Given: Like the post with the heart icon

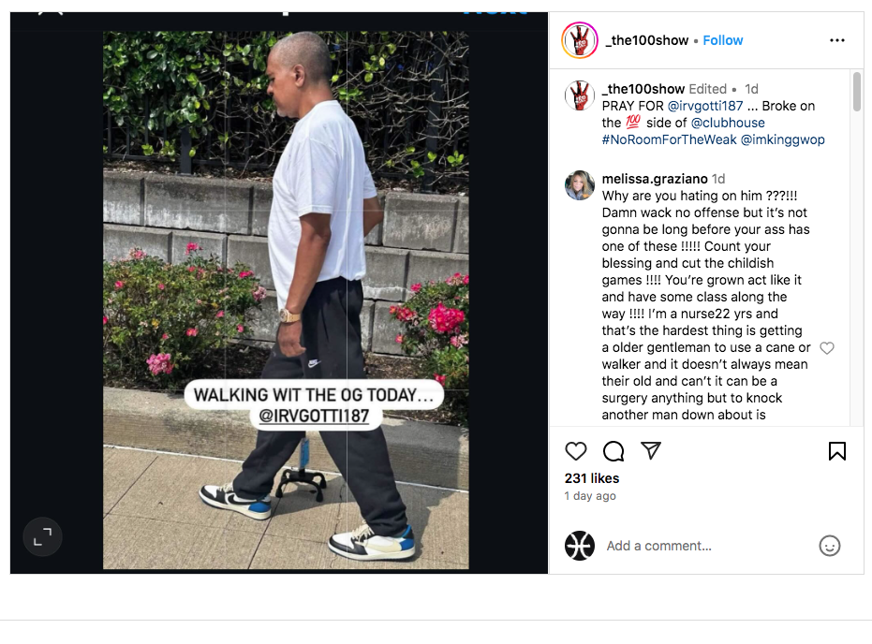Looking at the screenshot, I should point(576,451).
